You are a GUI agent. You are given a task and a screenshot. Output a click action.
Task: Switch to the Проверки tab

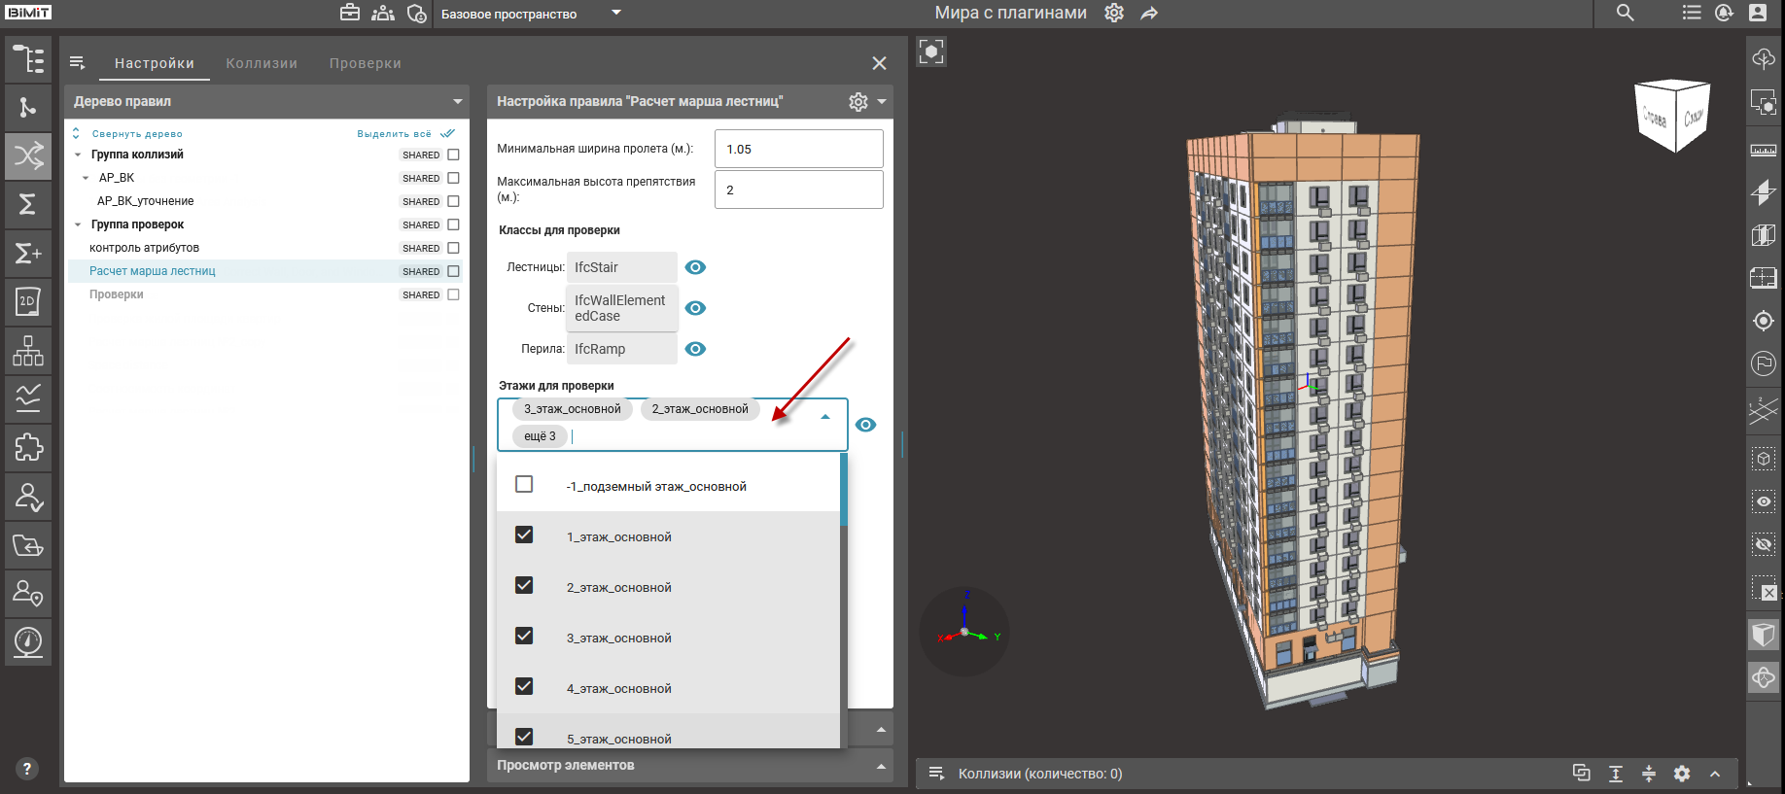[x=366, y=63]
